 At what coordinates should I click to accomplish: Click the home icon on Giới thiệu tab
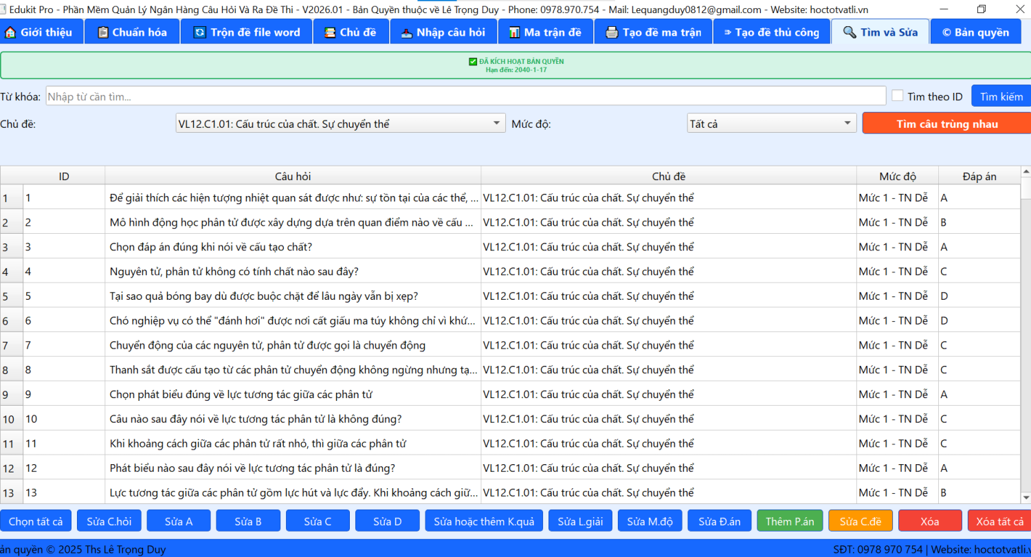tap(10, 32)
